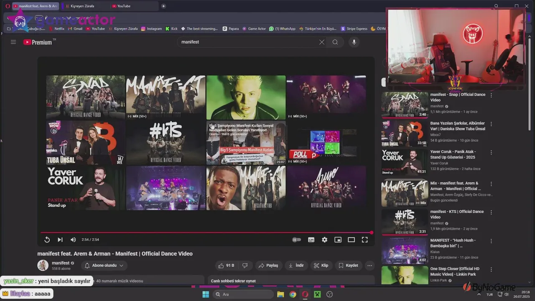Open options menu for 'manifest - KTS' video
Viewport: 535px width, 301px height.
coord(491,212)
